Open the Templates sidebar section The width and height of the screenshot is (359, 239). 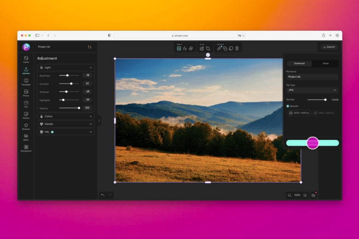(x=26, y=82)
